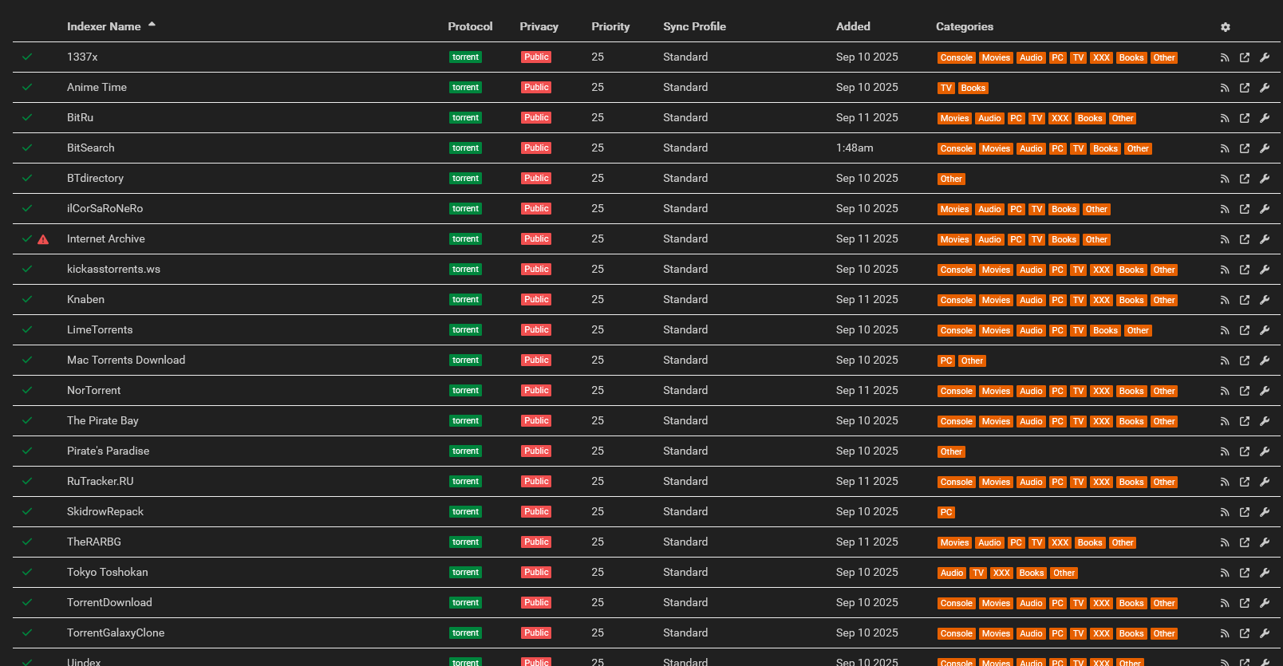Screen dimensions: 1283x666
Task: Click the Sync Profile column header
Action: (x=694, y=26)
